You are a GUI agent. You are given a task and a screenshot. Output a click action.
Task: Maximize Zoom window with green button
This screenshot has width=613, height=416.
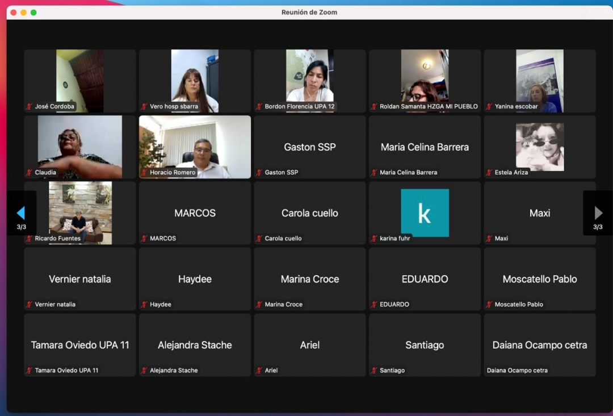(33, 13)
